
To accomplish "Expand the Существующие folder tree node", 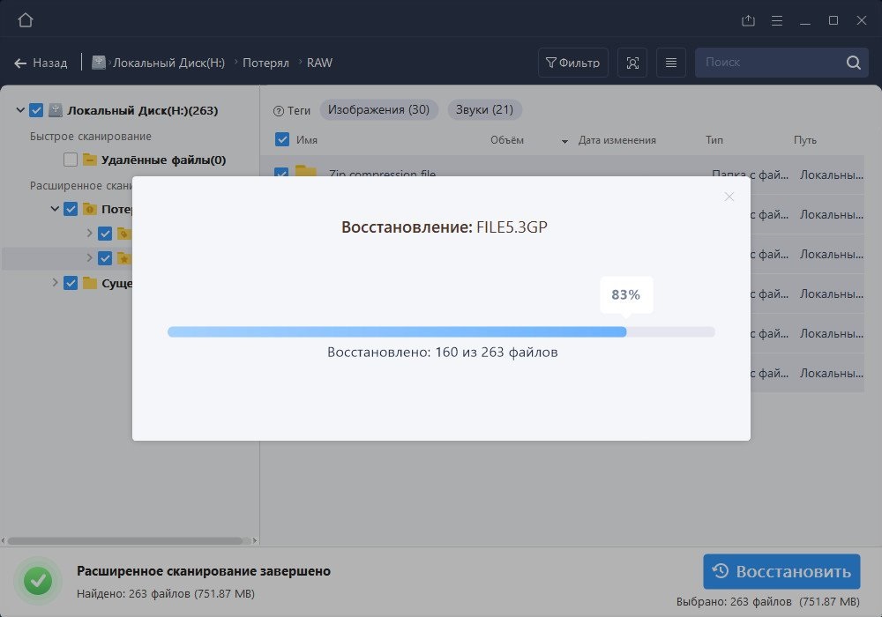I will (55, 283).
